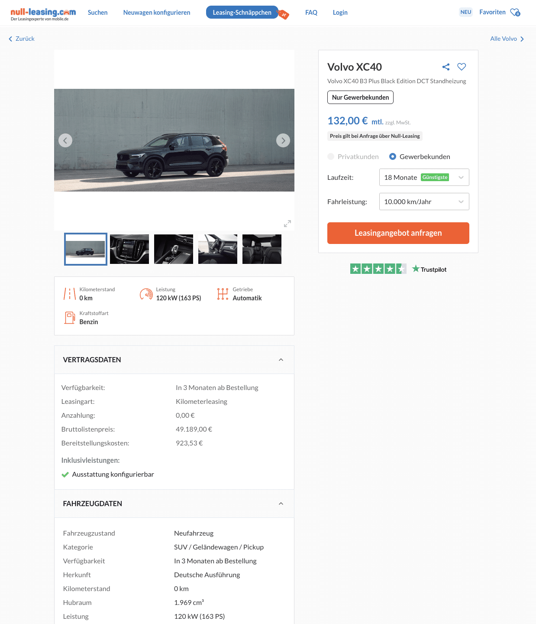Click 'Neufahrzeug' value
This screenshot has width=536, height=624.
194,533
